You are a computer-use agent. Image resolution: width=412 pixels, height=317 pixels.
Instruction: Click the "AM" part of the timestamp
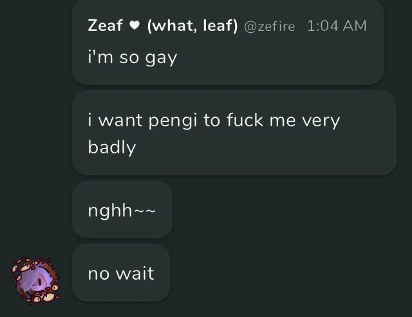pyautogui.click(x=355, y=26)
